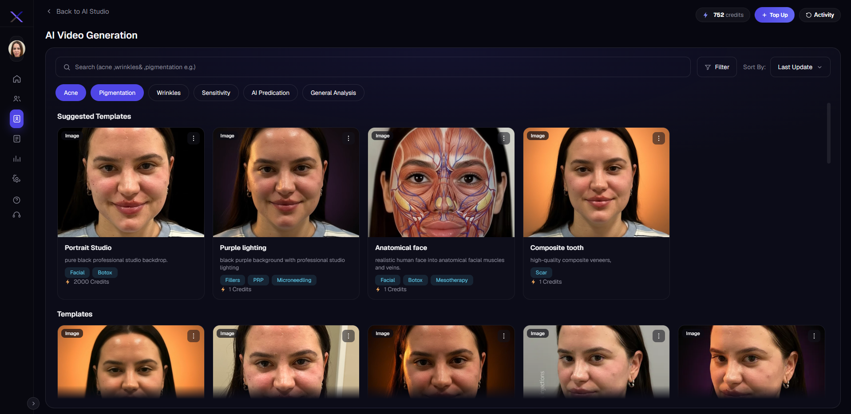The height and width of the screenshot is (414, 851).
Task: Select the highlighted AI Studio sidebar icon
Action: 17,119
